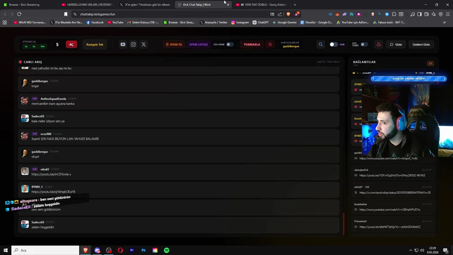Select the 5x option under GÜVENLİ AÇ
453x255 pixels.
tap(34, 46)
